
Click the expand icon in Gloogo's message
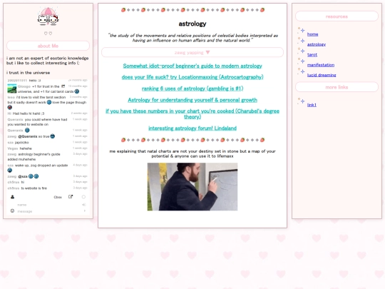pos(63,86)
